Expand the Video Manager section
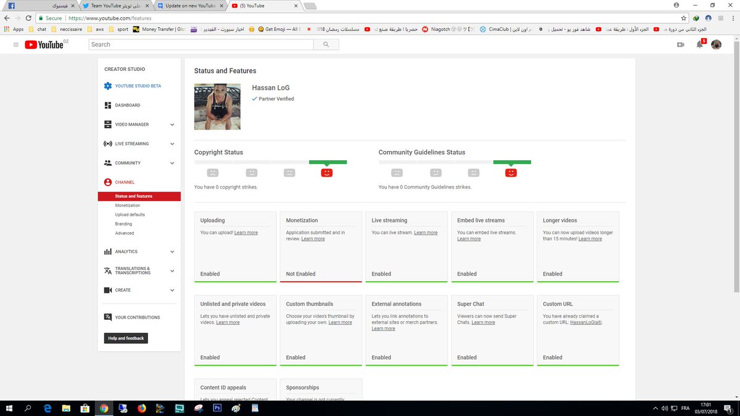 click(172, 124)
